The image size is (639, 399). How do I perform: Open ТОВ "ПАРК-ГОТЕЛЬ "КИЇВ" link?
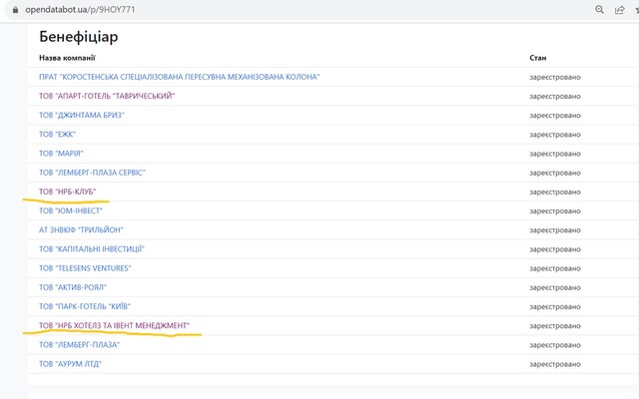click(x=85, y=306)
